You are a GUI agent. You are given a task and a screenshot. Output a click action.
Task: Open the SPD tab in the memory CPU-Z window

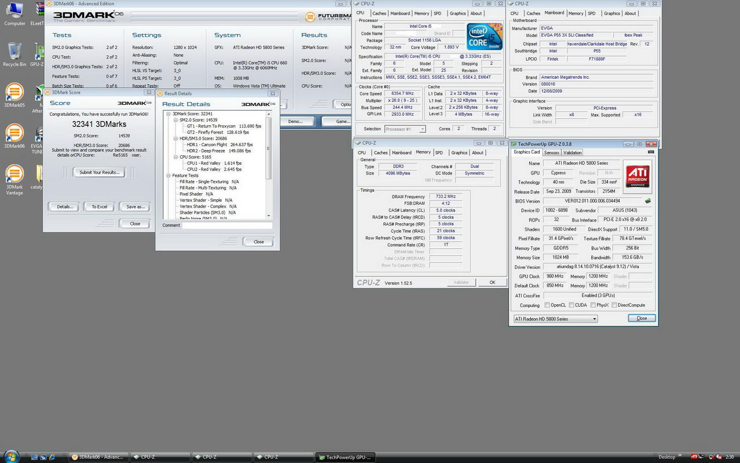coord(439,152)
